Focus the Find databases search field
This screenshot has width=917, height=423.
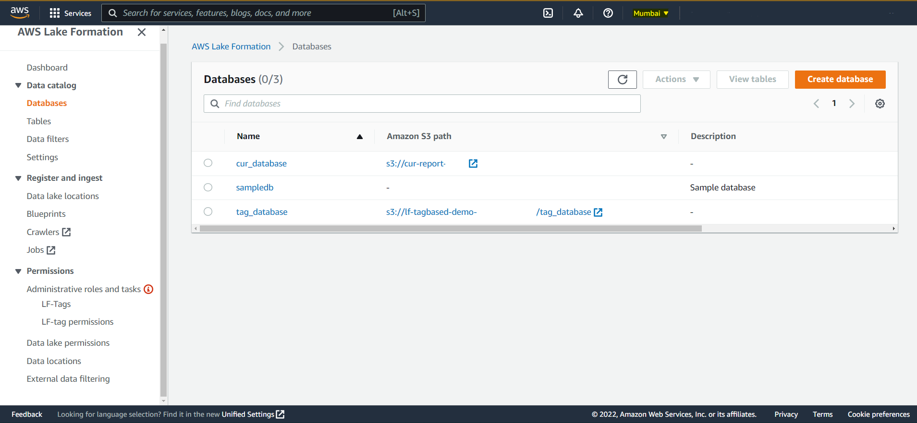coord(422,104)
